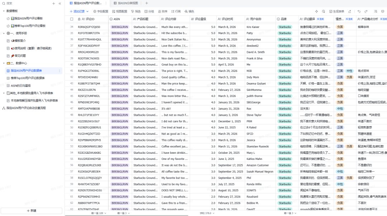The height and width of the screenshot is (216, 387).
Task: Tick the select-all checkbox in header row
Action: click(72, 19)
